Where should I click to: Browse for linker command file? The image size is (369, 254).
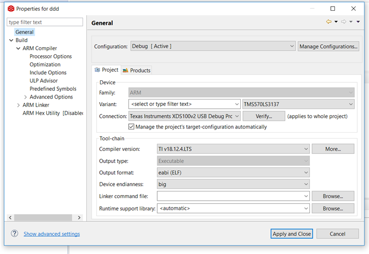point(333,196)
